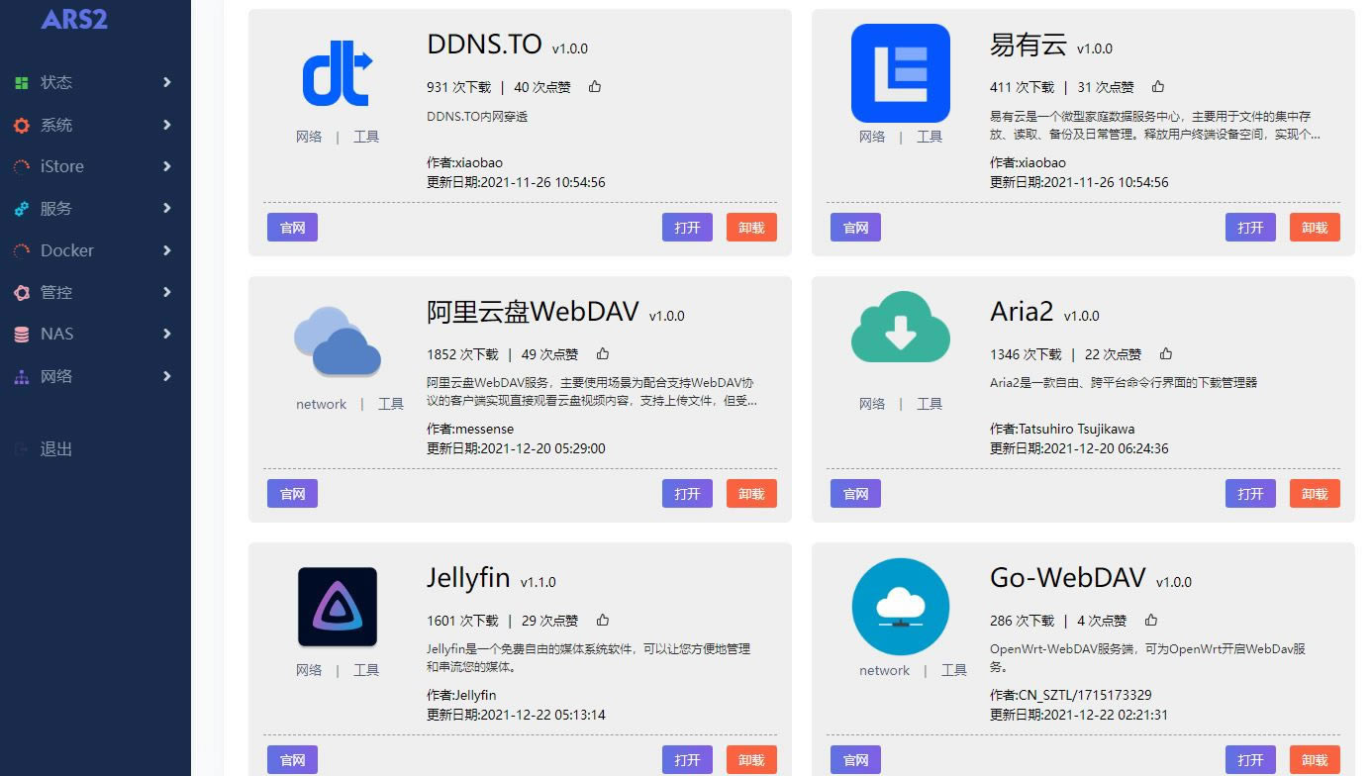
Task: Click the 作者:messense author text
Action: point(470,430)
